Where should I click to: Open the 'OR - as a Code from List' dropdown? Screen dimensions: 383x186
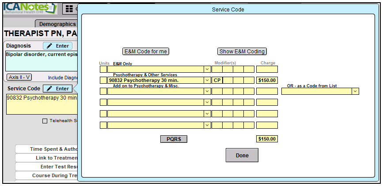[x=355, y=91]
